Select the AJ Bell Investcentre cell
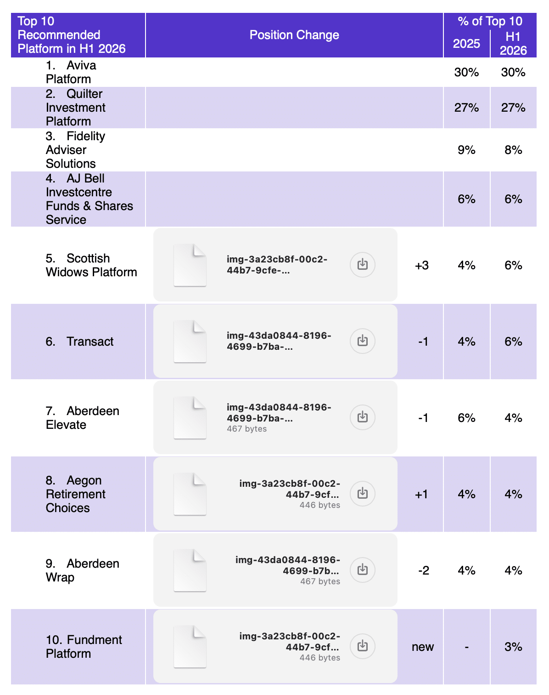The width and height of the screenshot is (549, 695). click(x=78, y=199)
